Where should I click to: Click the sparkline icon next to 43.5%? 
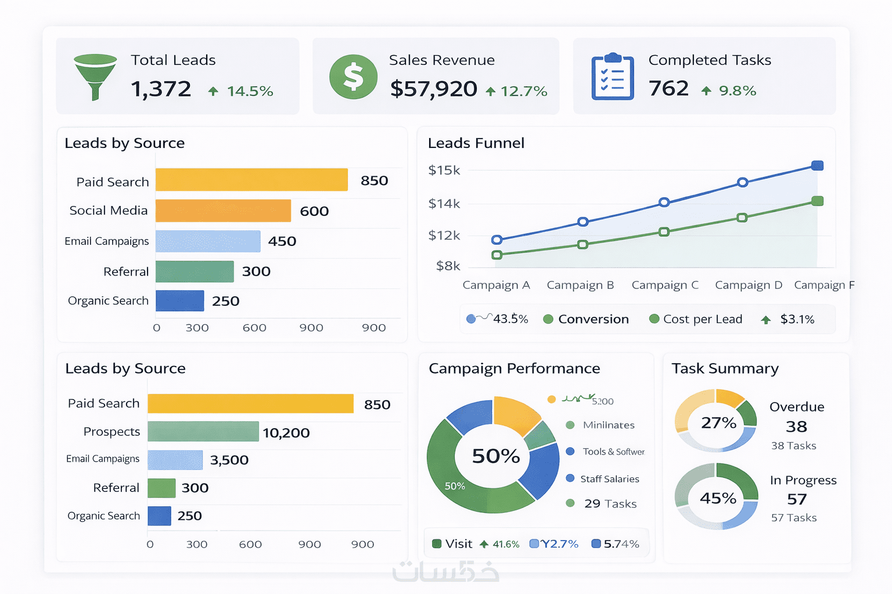click(479, 318)
